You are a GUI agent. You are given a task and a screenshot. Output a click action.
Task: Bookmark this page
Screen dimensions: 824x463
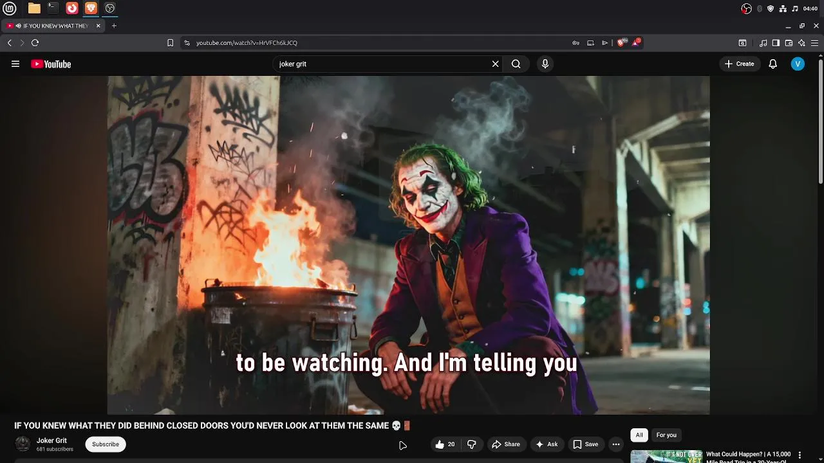coord(170,43)
